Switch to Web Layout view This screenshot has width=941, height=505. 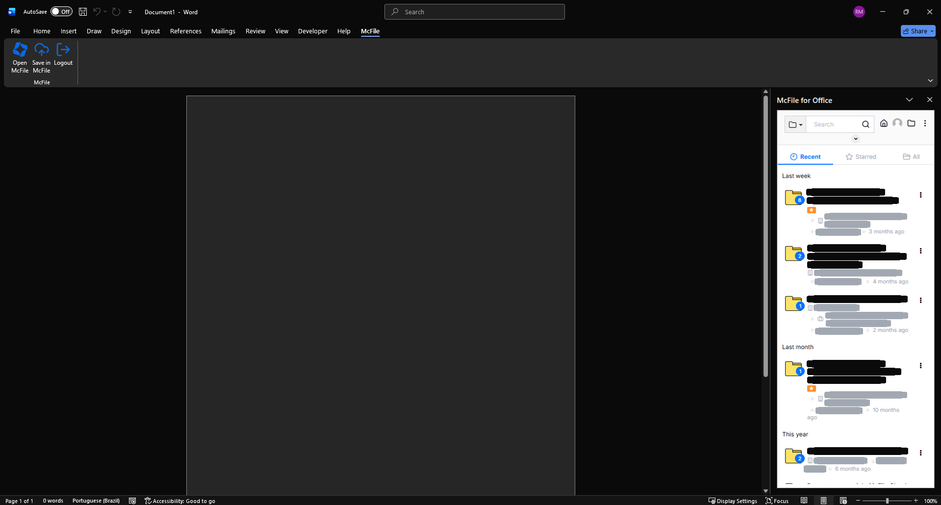pyautogui.click(x=843, y=501)
